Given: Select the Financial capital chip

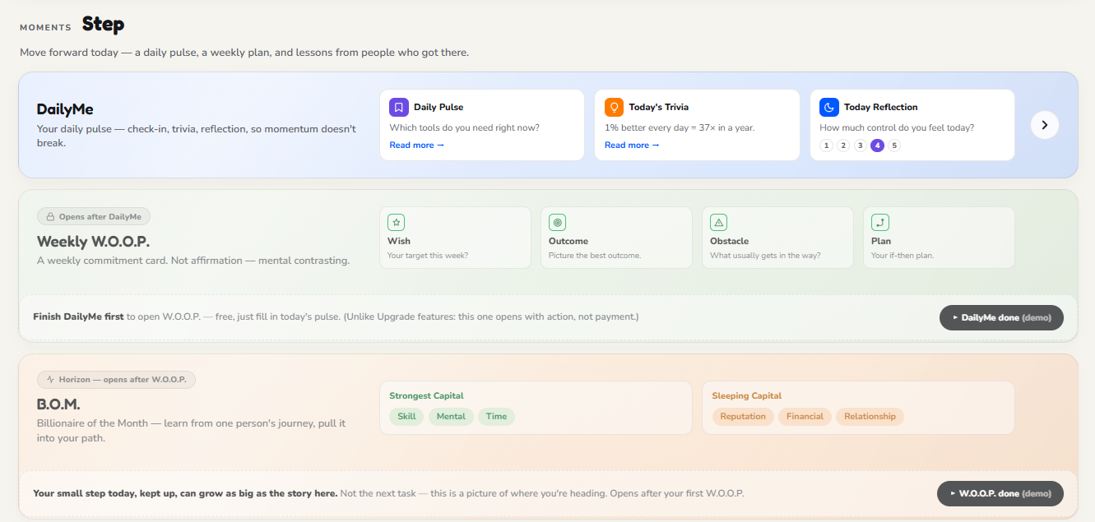Looking at the screenshot, I should tap(805, 417).
